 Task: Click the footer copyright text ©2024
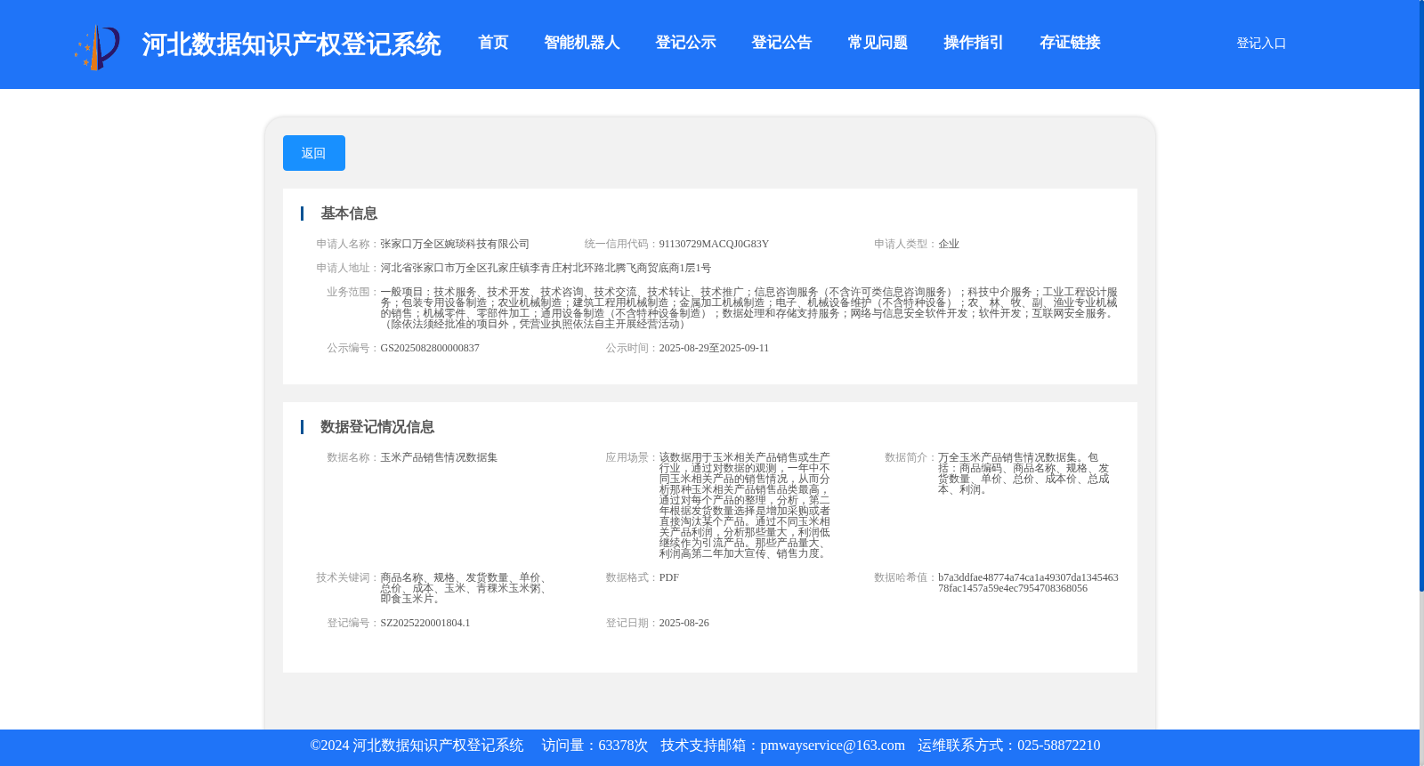click(x=417, y=746)
